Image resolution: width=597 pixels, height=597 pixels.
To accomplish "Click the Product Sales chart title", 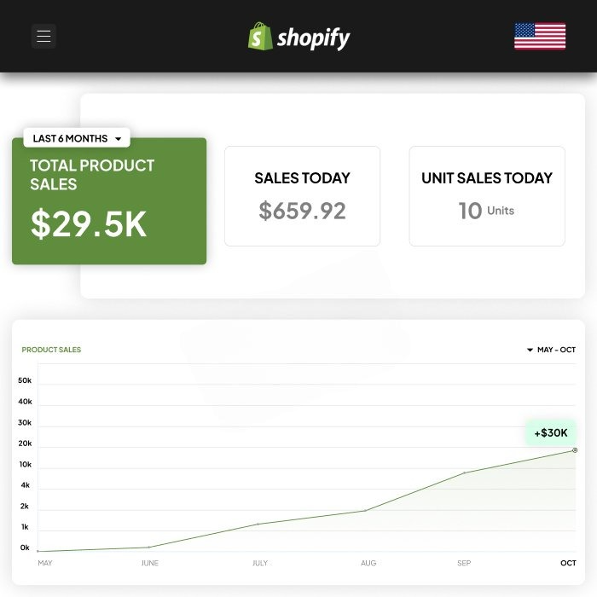I will [x=51, y=350].
